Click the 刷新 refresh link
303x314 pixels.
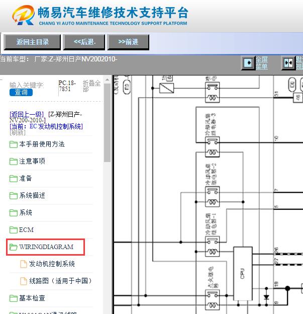click(18, 132)
